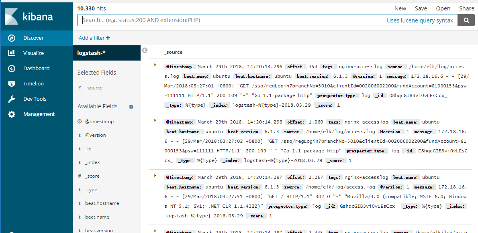Open the Management section
The image size is (478, 233).
(x=37, y=114)
